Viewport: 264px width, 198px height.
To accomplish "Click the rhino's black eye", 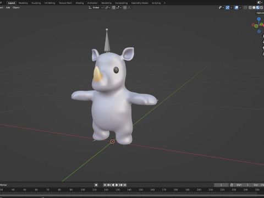I will 116,70.
